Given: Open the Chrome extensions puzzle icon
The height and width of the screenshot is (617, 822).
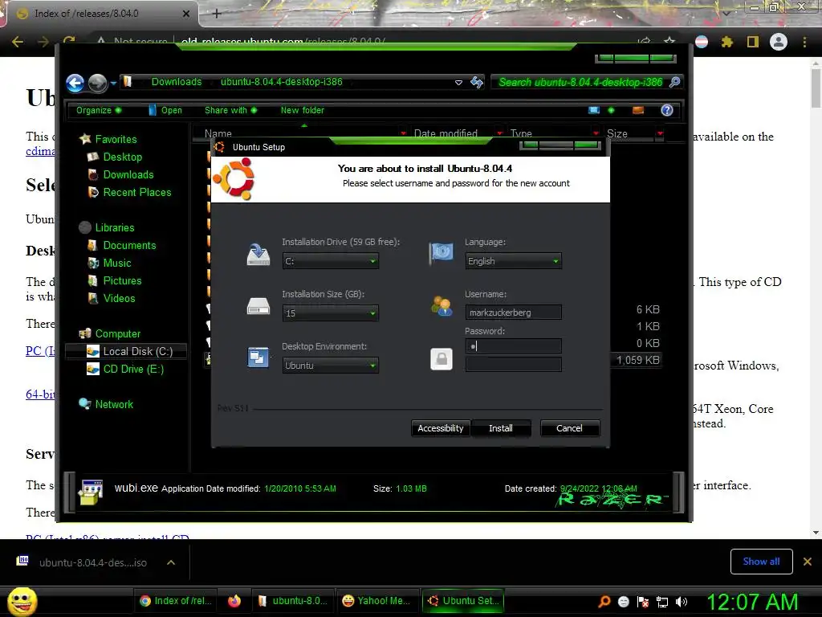Looking at the screenshot, I should click(727, 42).
